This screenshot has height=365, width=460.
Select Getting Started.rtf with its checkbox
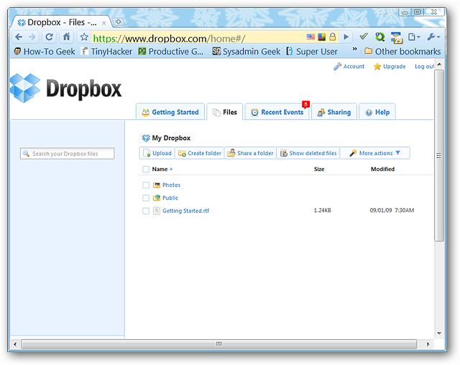[x=146, y=211]
